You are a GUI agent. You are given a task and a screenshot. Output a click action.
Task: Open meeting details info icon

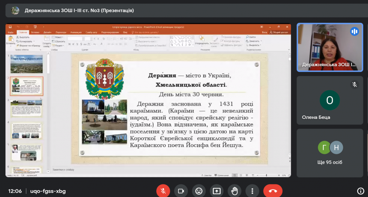click(x=360, y=191)
